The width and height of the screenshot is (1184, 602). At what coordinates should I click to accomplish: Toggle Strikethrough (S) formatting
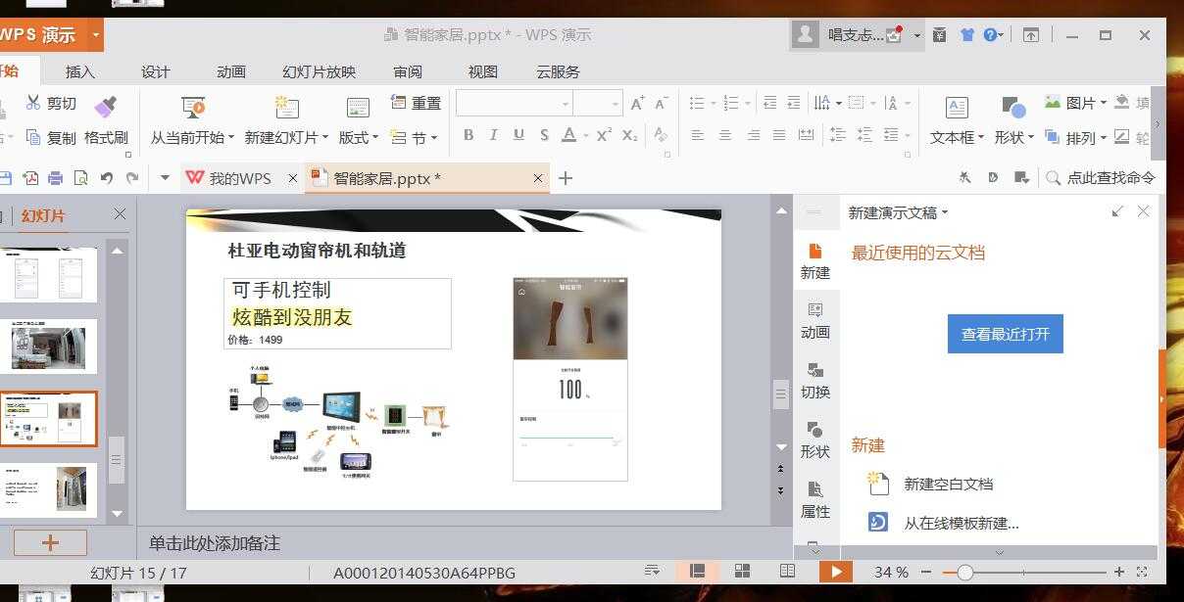point(544,135)
